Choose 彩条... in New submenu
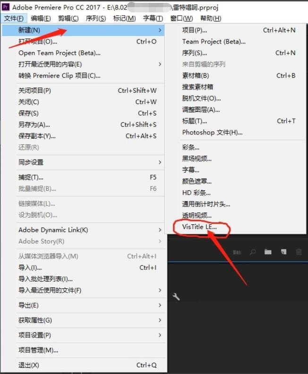 236,147
